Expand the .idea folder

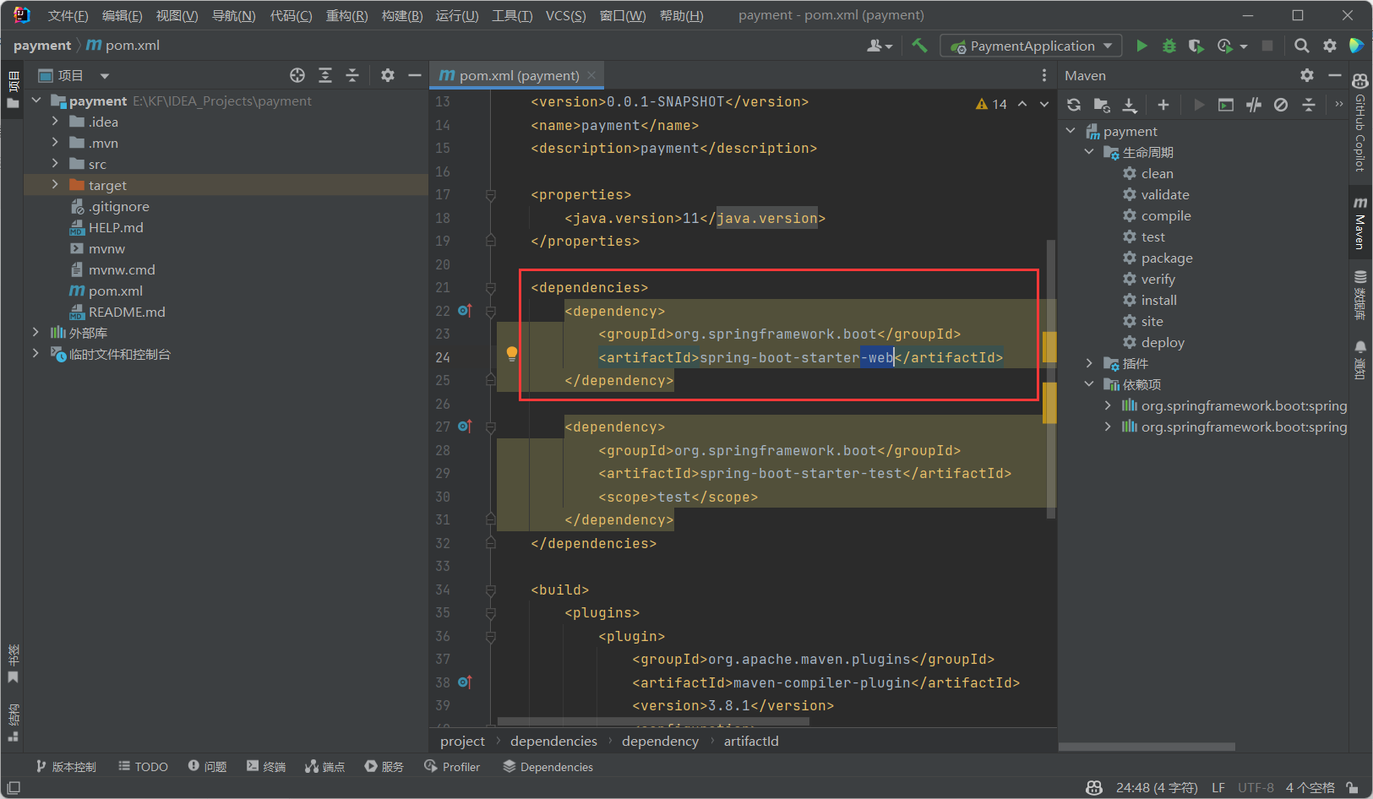(x=55, y=122)
